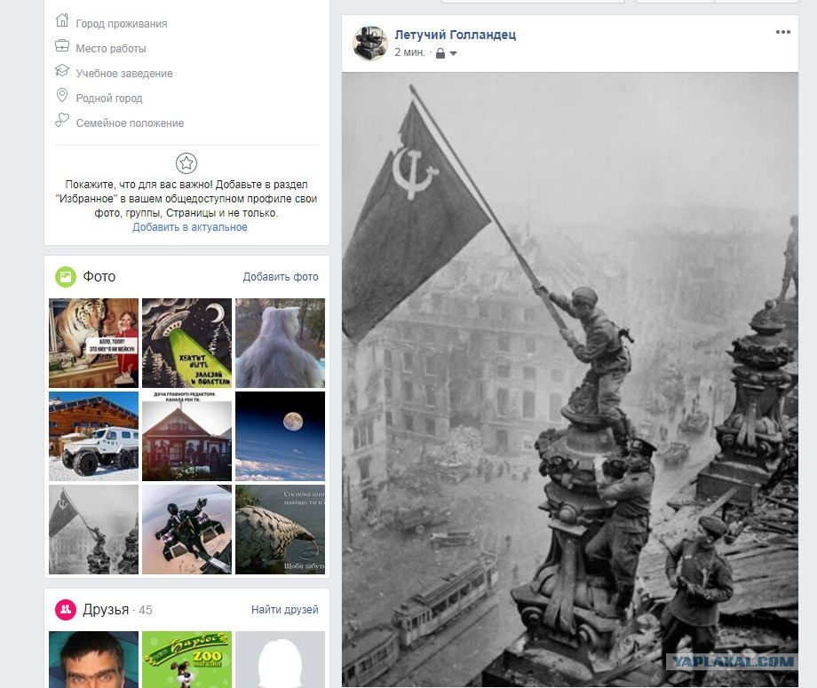This screenshot has height=688, width=817.
Task: Open the Reichstag flag photo thumbnail
Action: (x=94, y=530)
